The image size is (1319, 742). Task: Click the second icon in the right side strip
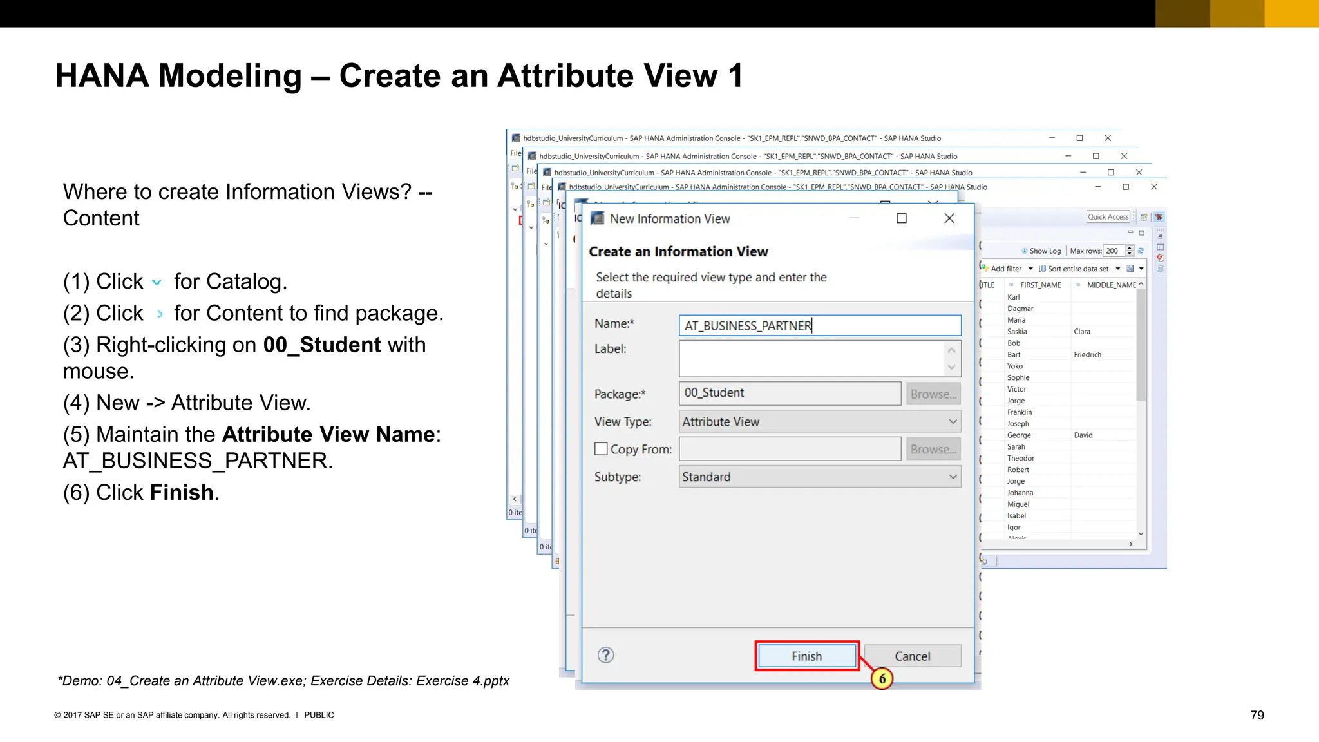point(1160,247)
